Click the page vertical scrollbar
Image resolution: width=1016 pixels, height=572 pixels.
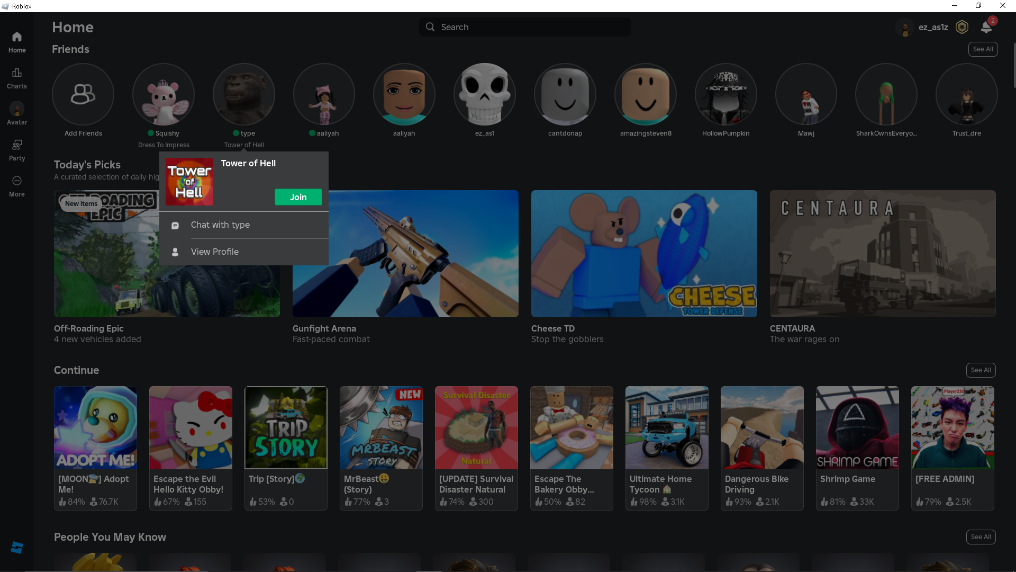click(x=1014, y=66)
